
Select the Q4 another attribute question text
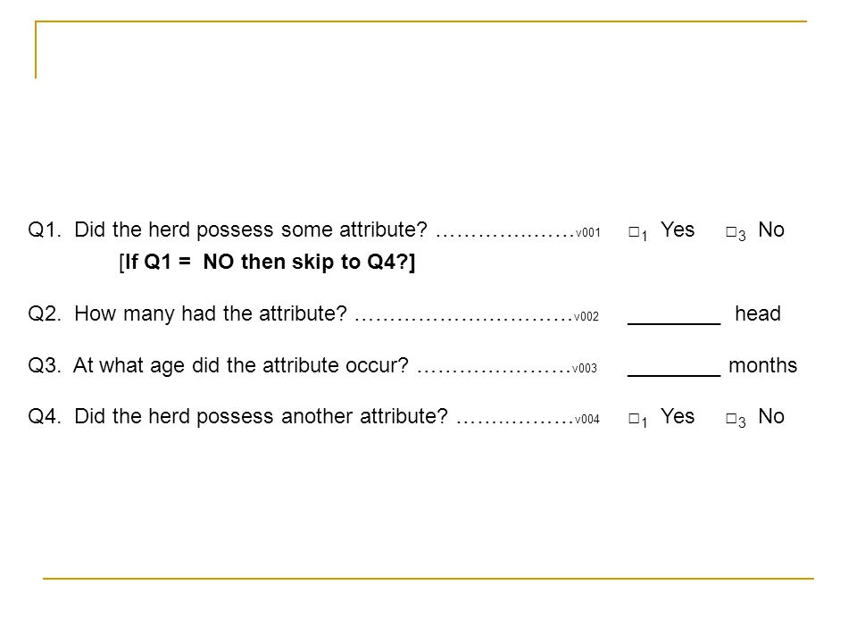[261, 417]
